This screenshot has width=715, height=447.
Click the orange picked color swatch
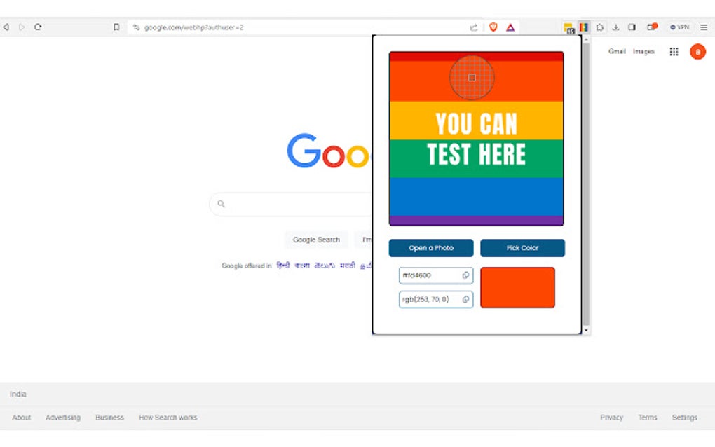click(x=517, y=287)
